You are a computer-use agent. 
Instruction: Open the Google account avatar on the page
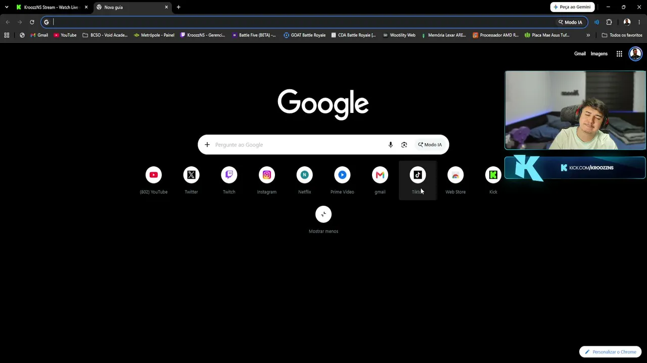pos(635,53)
